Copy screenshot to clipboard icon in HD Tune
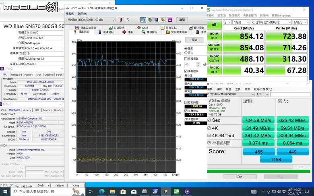Viewport: 314px width, 196px height. (x=150, y=20)
